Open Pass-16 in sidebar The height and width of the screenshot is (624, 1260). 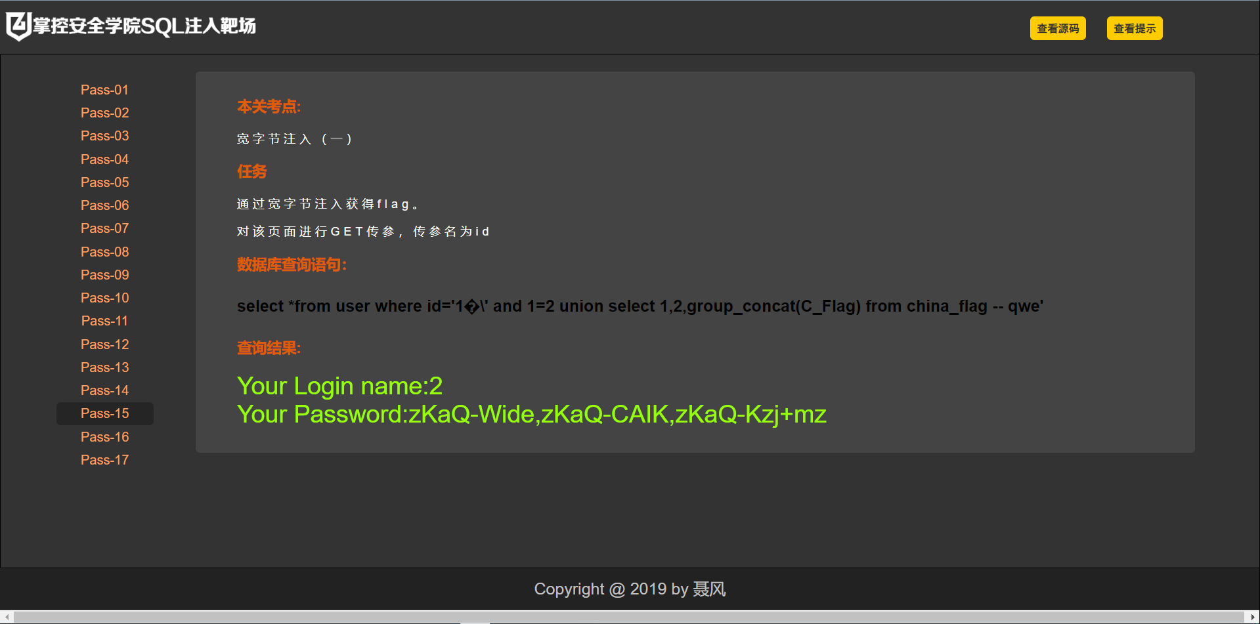tap(105, 437)
